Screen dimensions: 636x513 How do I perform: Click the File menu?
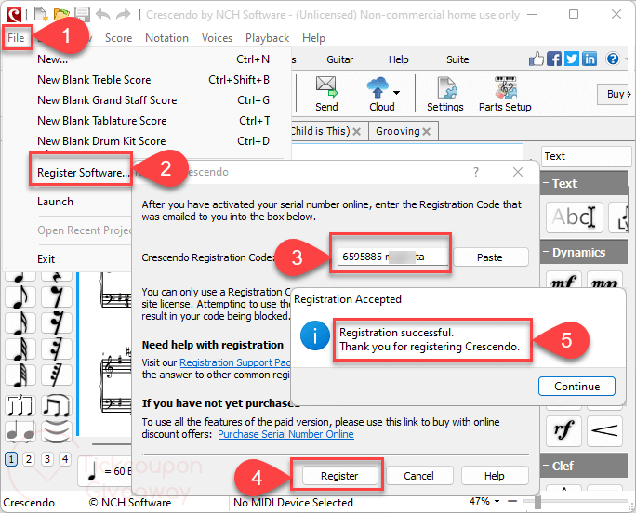click(16, 38)
